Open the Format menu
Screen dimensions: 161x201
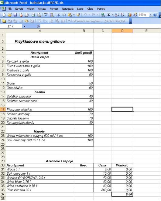54,9
